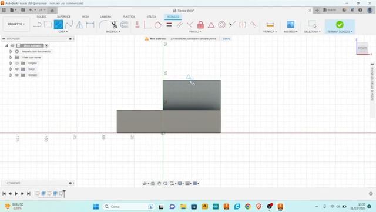Apply the Collinear constraint

232,25
